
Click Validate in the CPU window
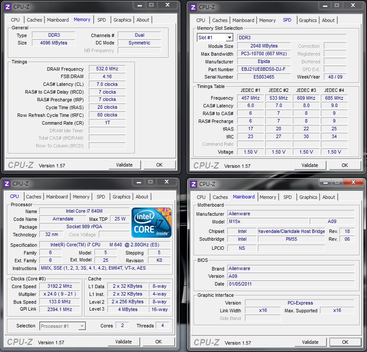[124, 342]
